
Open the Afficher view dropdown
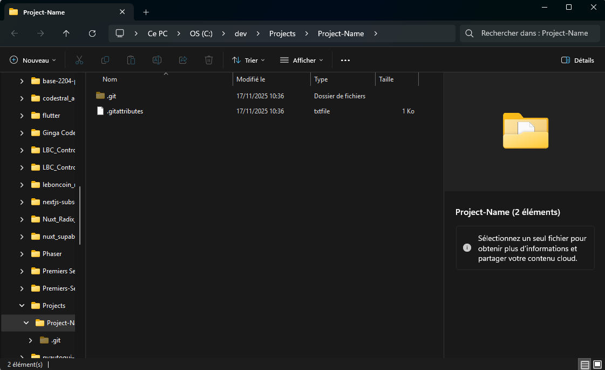[302, 60]
